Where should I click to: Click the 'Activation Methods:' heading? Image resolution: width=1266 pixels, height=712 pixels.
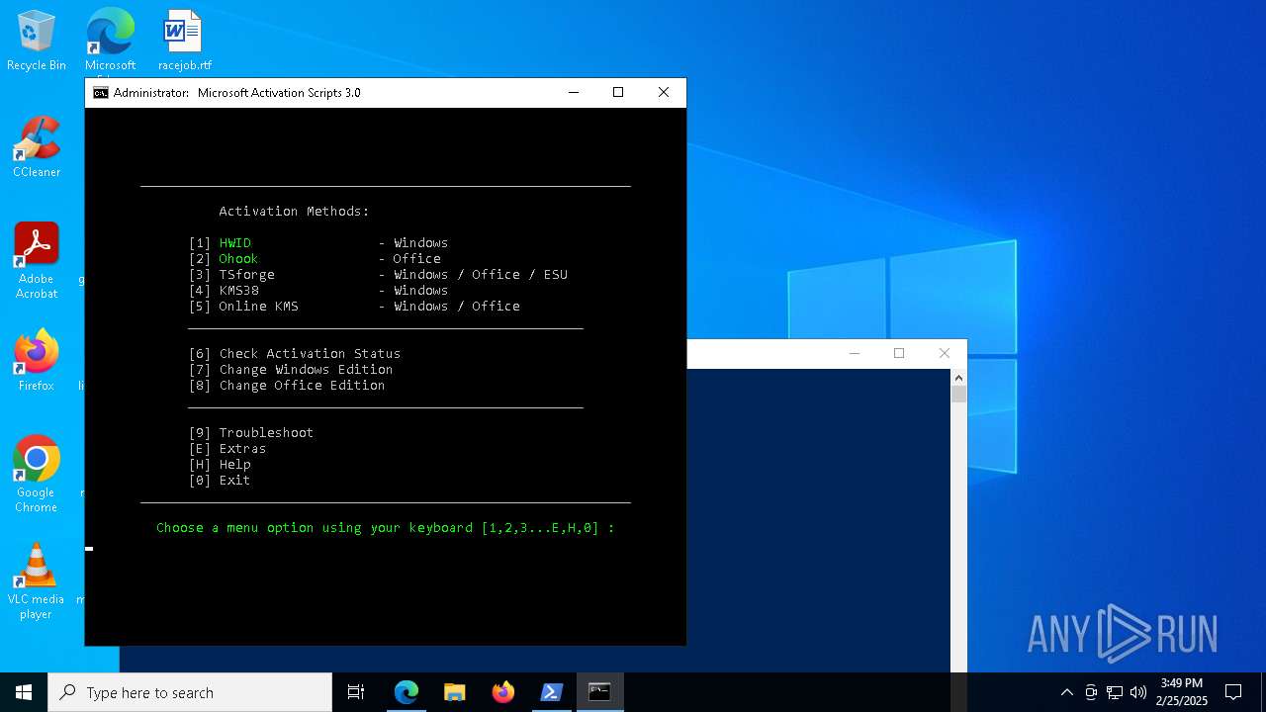point(294,212)
